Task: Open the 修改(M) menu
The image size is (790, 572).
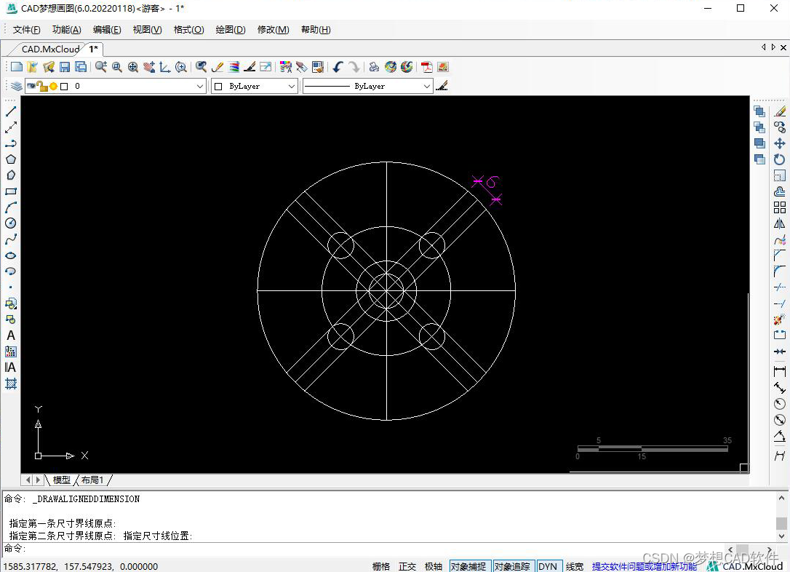Action: 273,30
